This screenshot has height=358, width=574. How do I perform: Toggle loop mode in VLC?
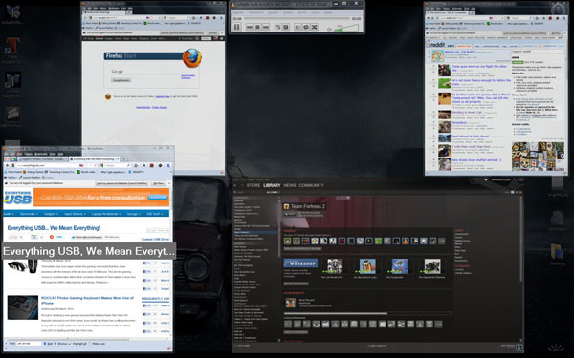pos(306,27)
